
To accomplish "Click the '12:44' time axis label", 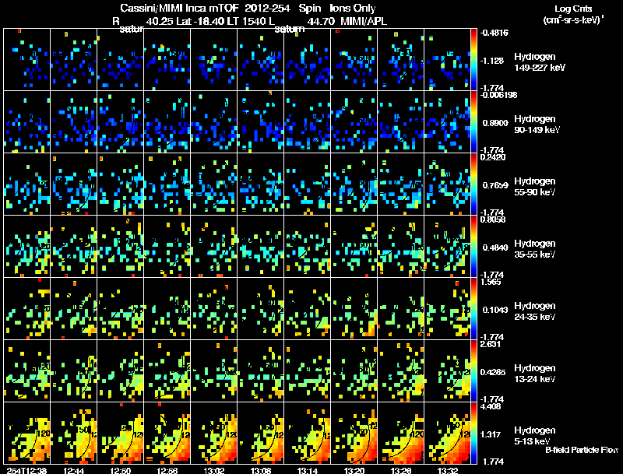I will 73,470.
